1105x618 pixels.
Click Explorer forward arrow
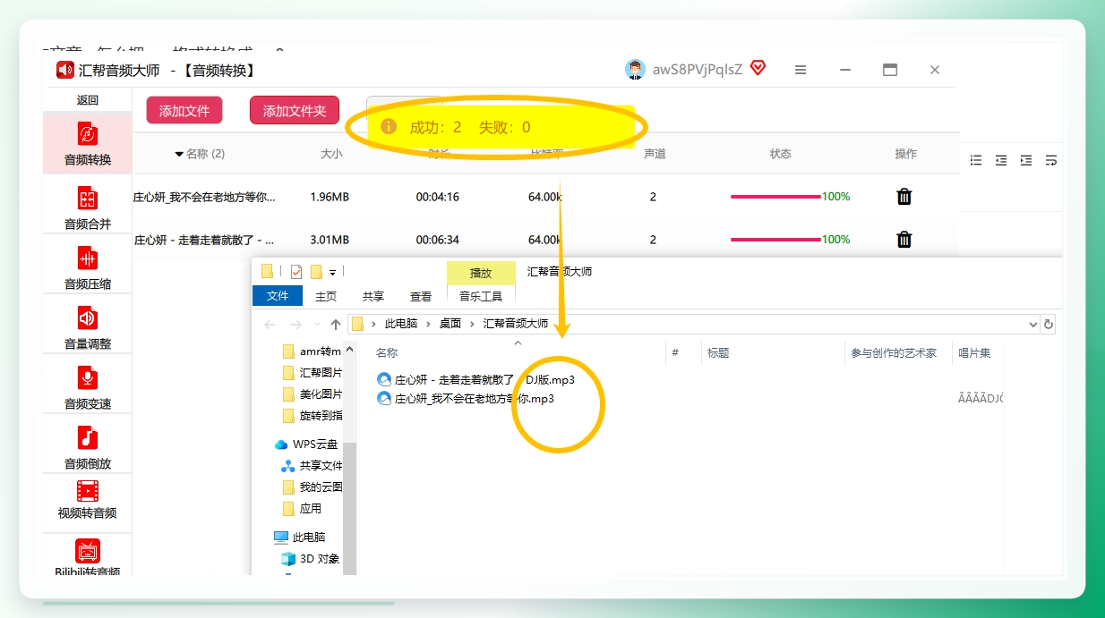296,324
